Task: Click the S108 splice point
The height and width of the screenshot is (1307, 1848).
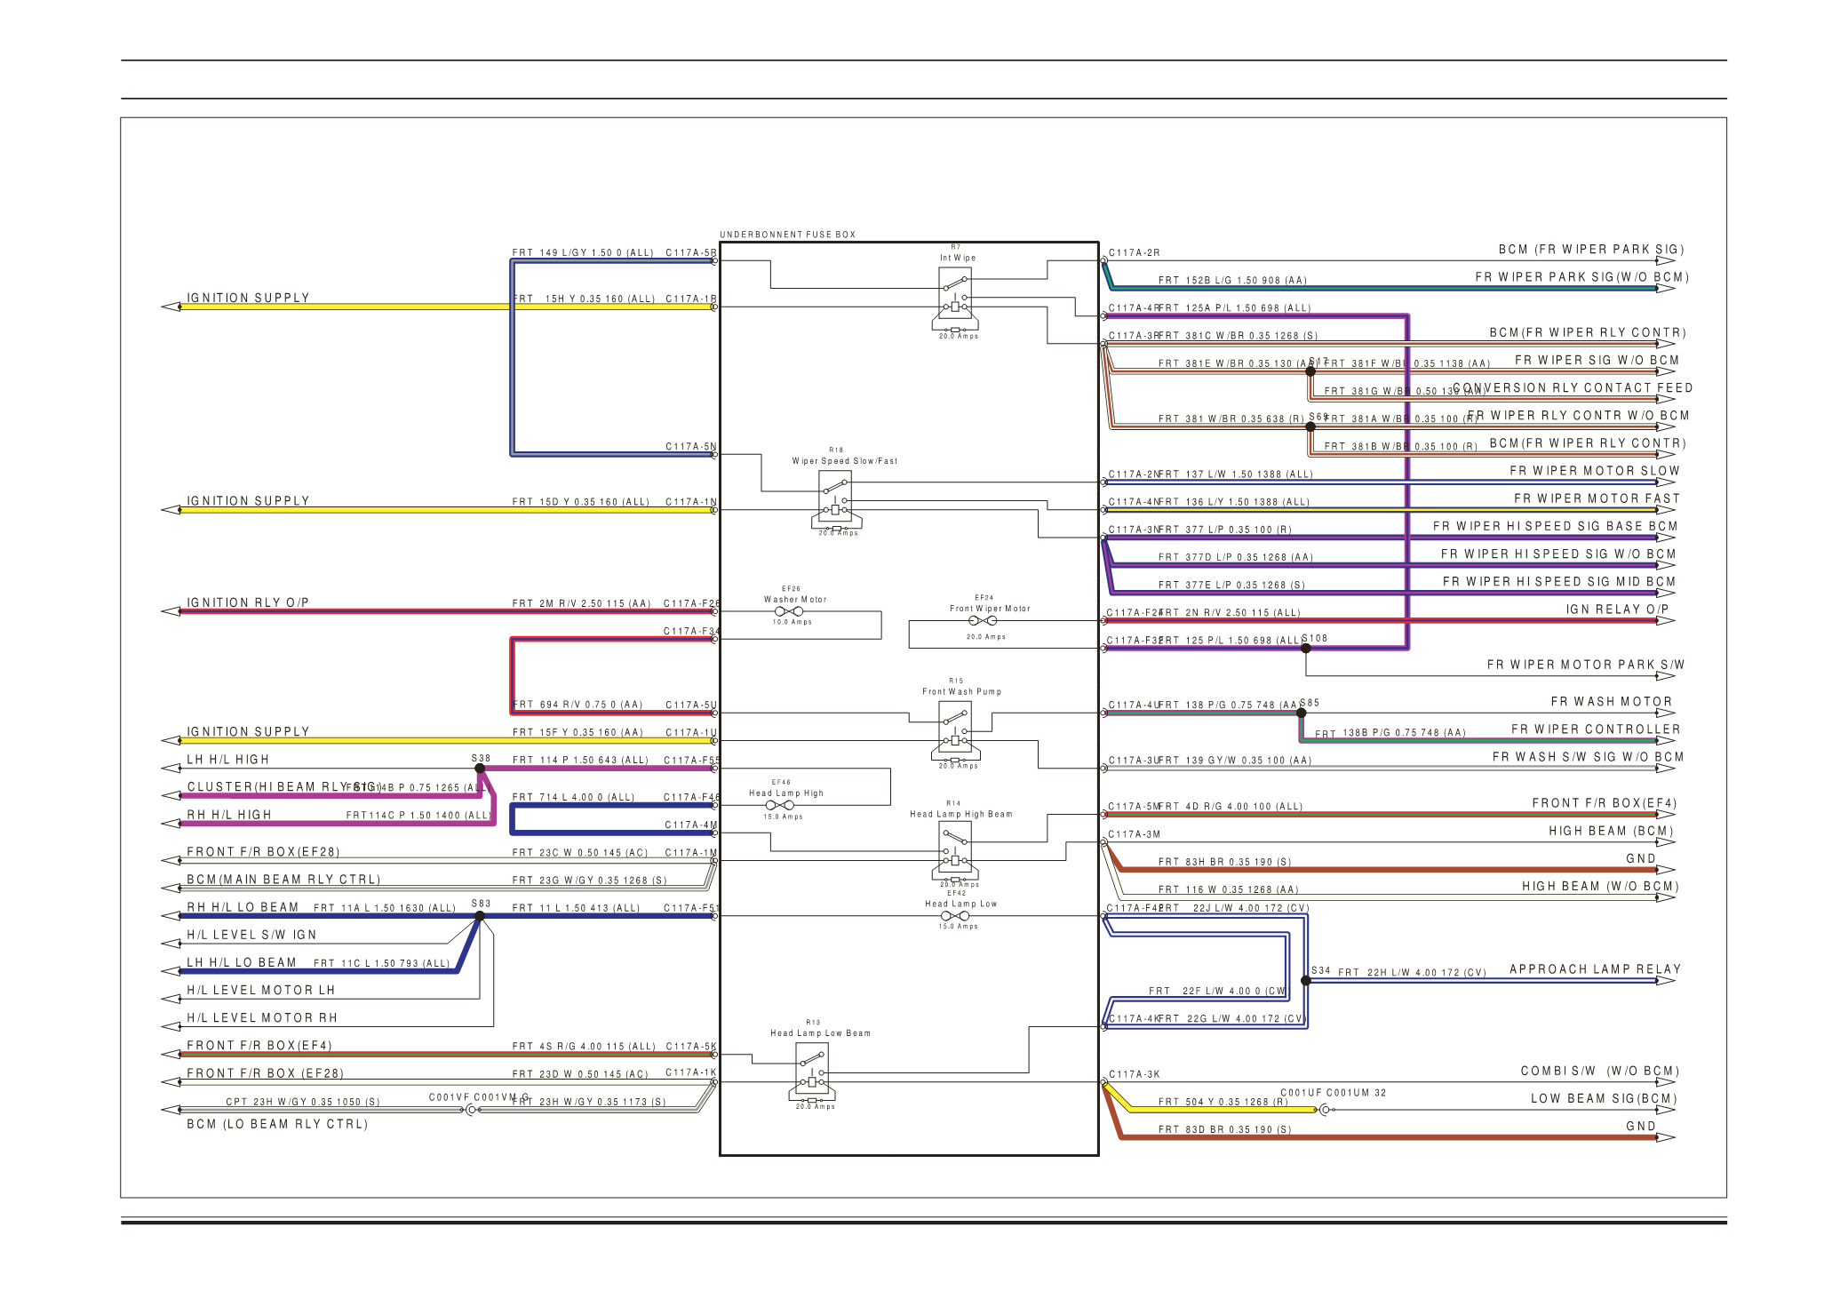Action: (x=1306, y=649)
